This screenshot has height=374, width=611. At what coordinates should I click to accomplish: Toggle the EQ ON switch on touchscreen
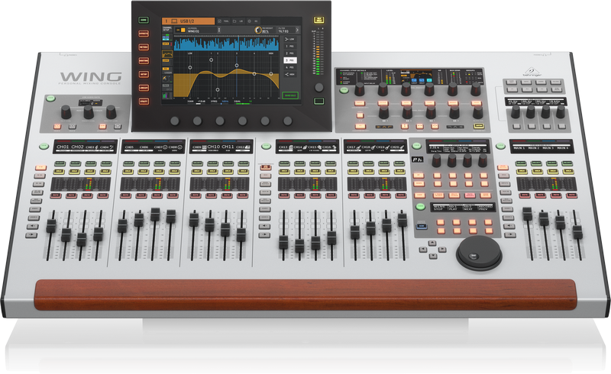tap(180, 30)
